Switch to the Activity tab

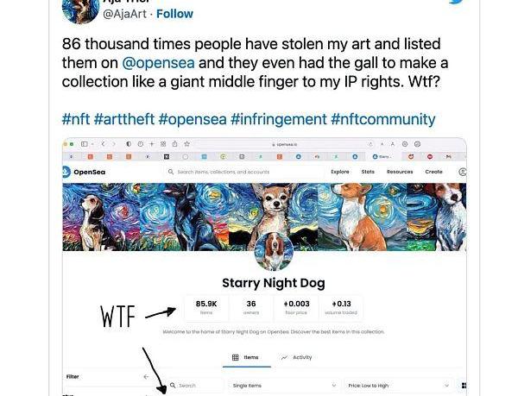tap(296, 357)
